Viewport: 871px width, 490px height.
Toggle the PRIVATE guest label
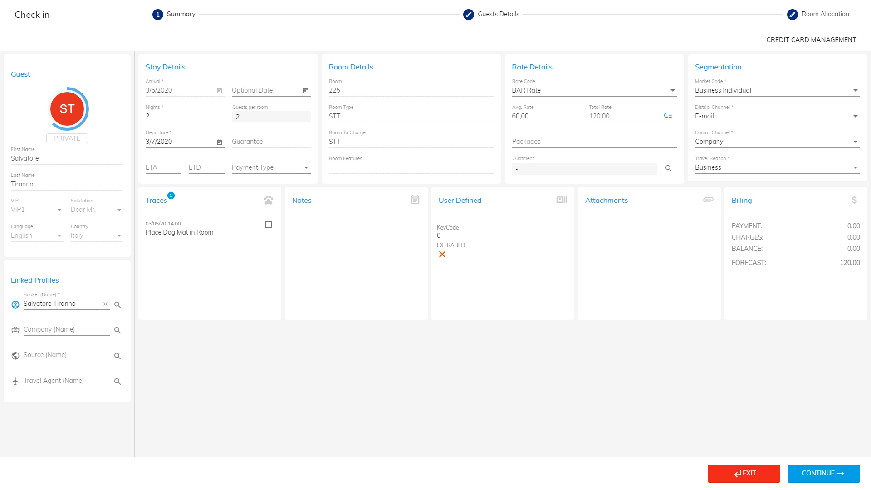pos(67,138)
